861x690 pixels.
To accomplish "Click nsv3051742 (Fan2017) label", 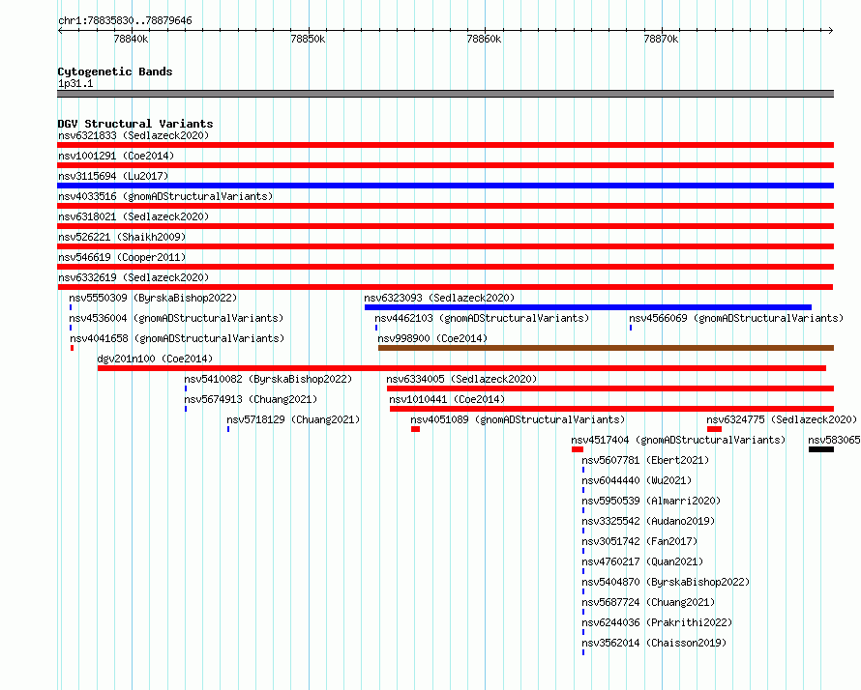I will (x=639, y=541).
